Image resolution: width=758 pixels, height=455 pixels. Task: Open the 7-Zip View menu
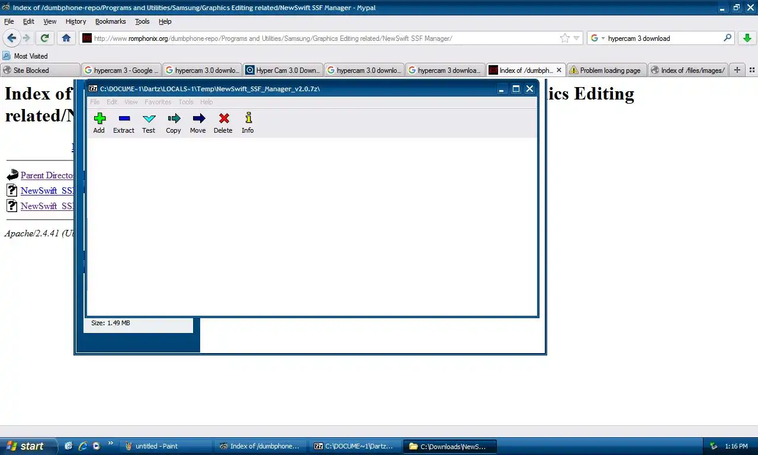point(131,102)
